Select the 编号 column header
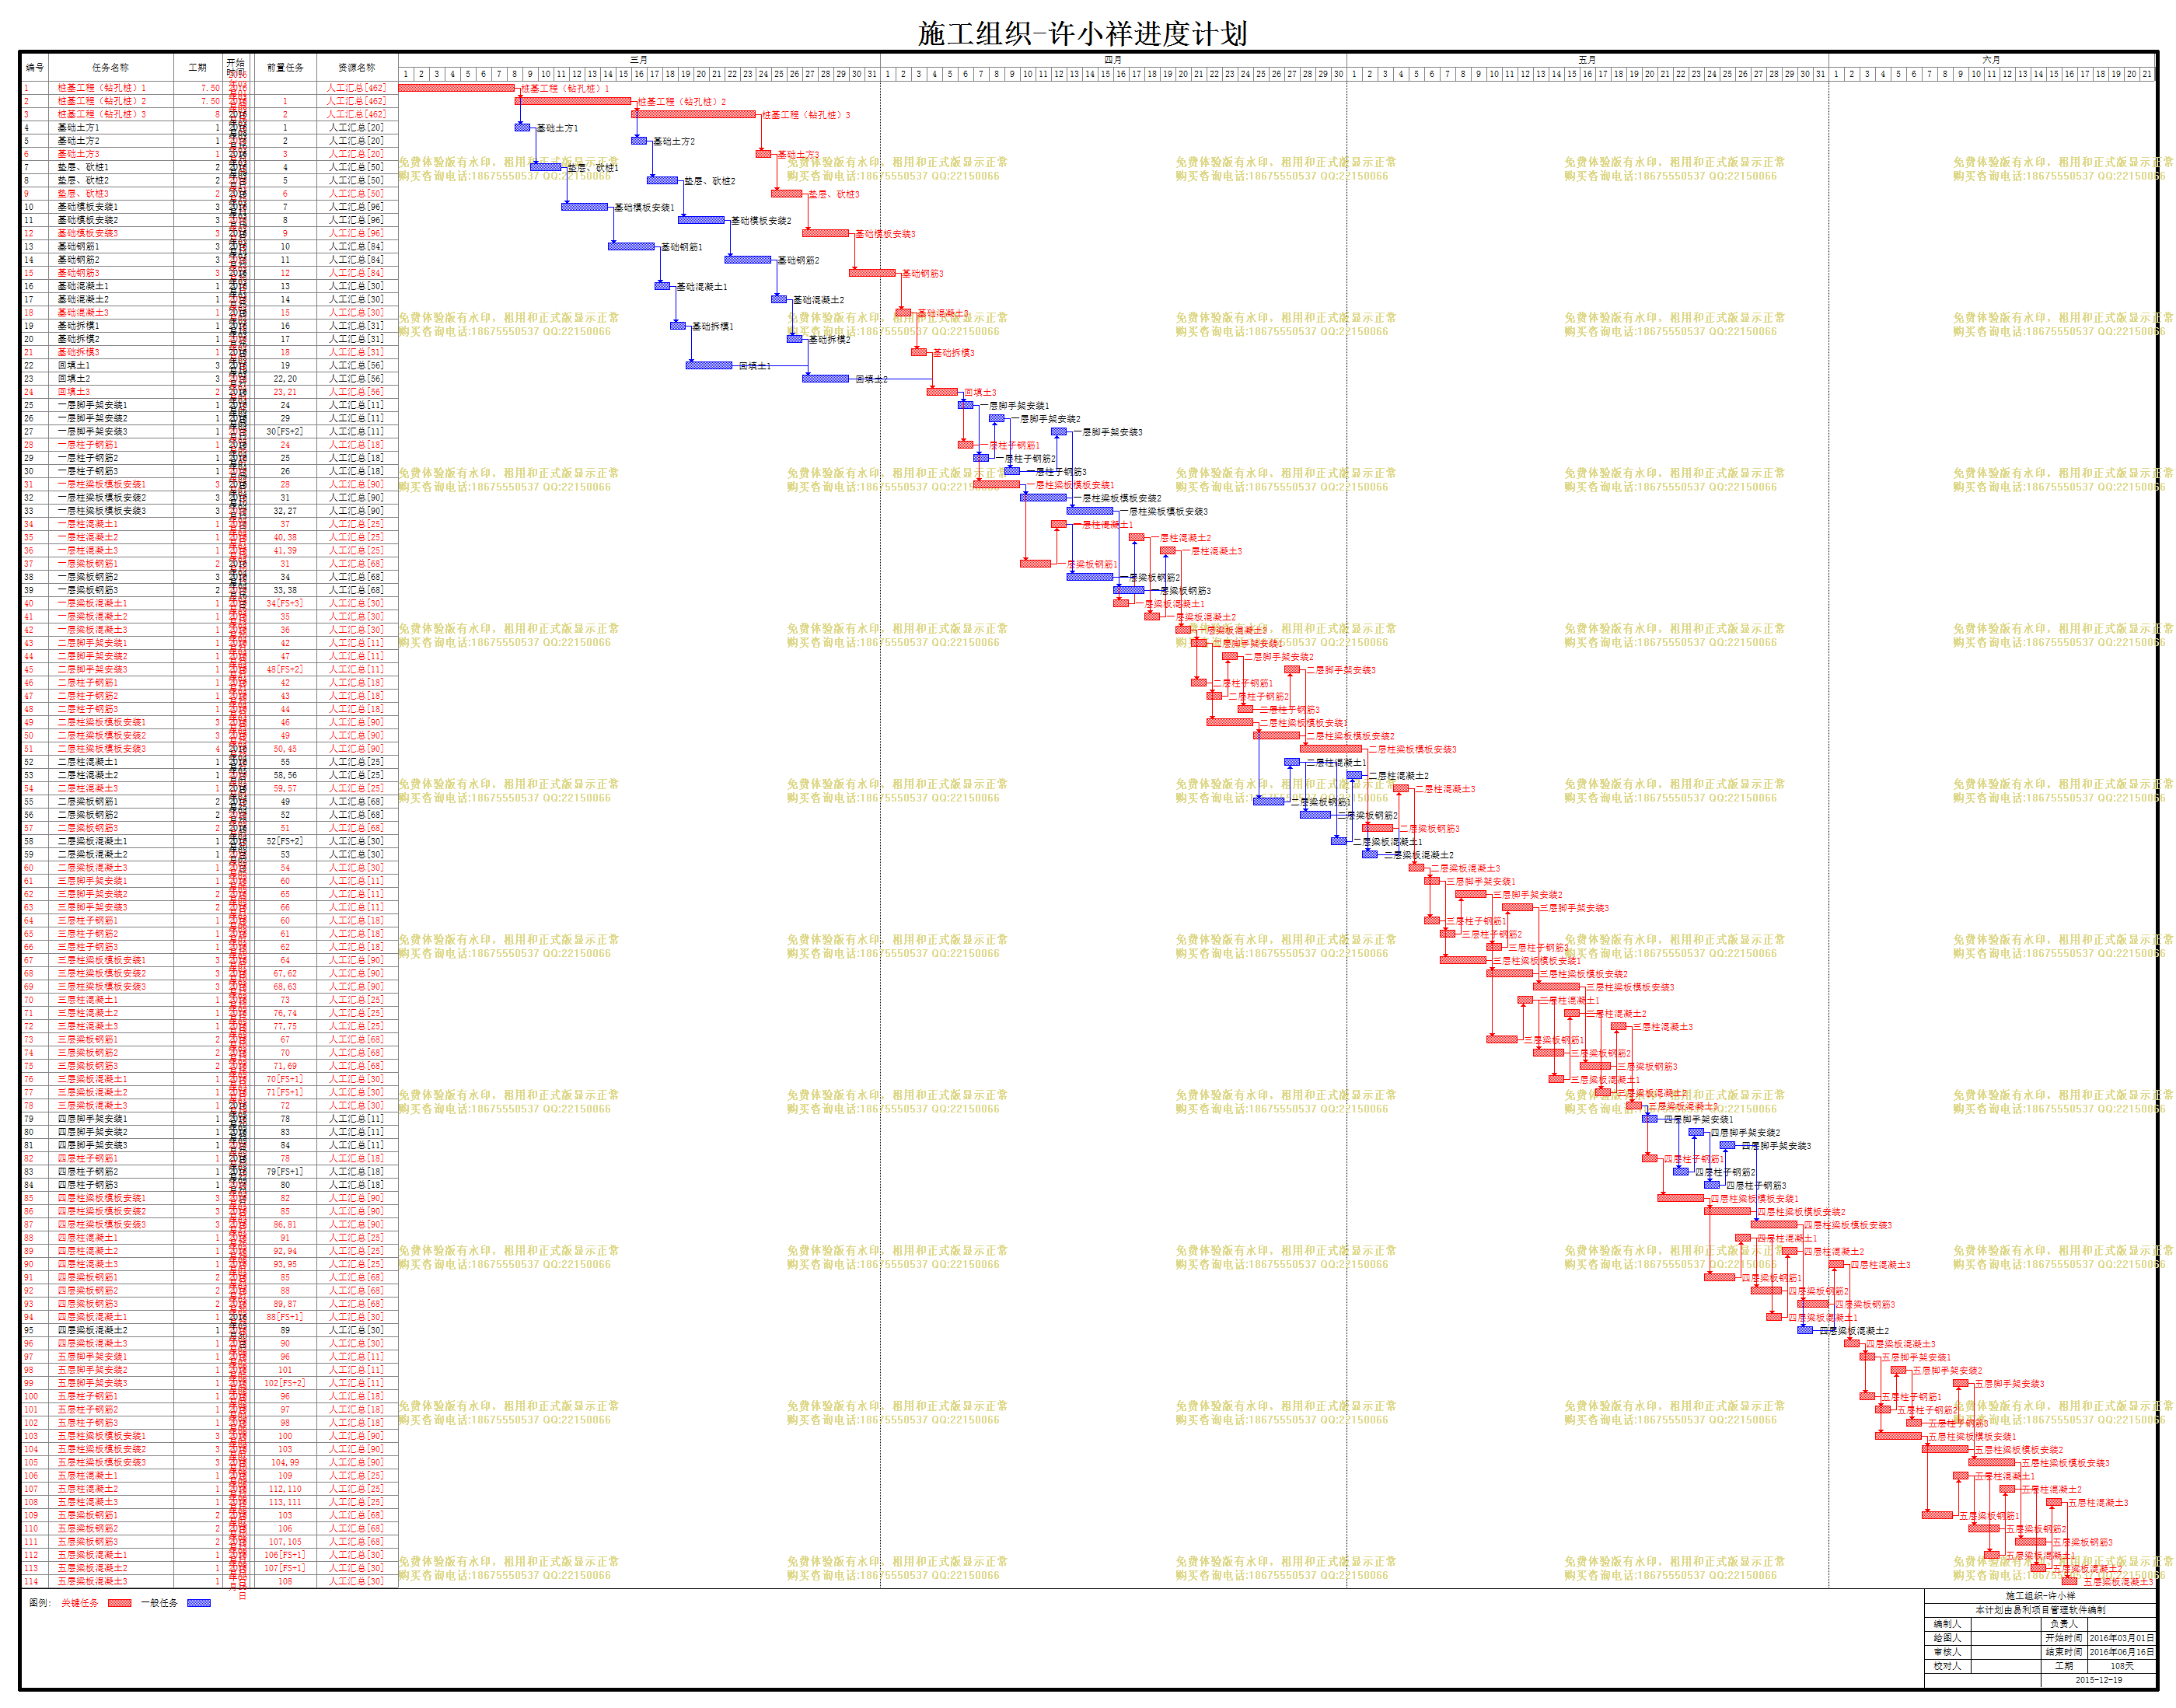The image size is (2176, 1708). point(34,67)
